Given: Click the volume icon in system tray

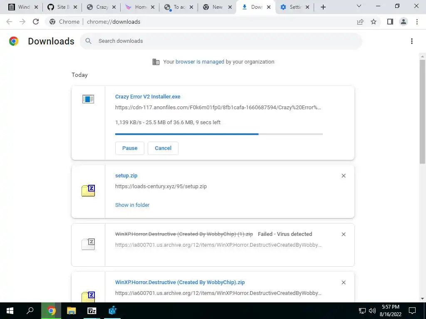Looking at the screenshot, I should click(x=372, y=311).
